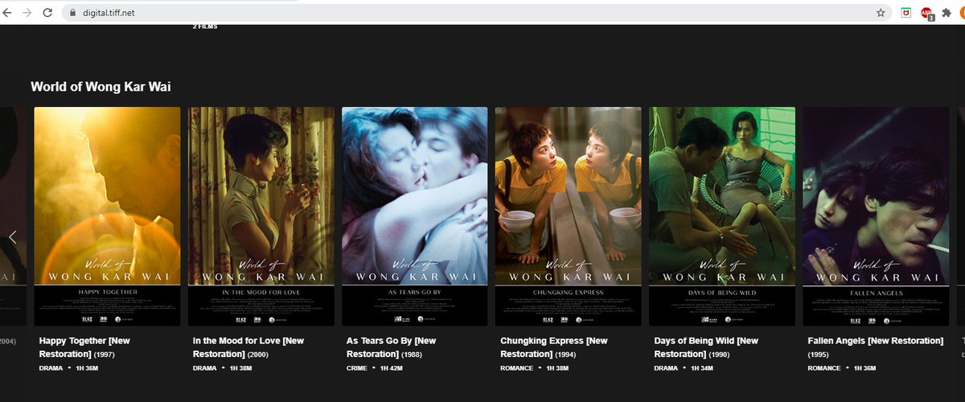Screen dimensions: 965x402
Task: Open the orange profile avatar
Action: pos(962,13)
